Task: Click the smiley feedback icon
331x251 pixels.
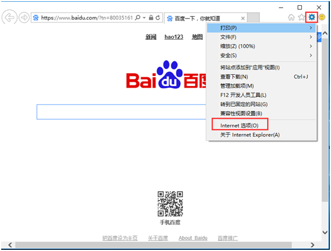Action: [322, 17]
